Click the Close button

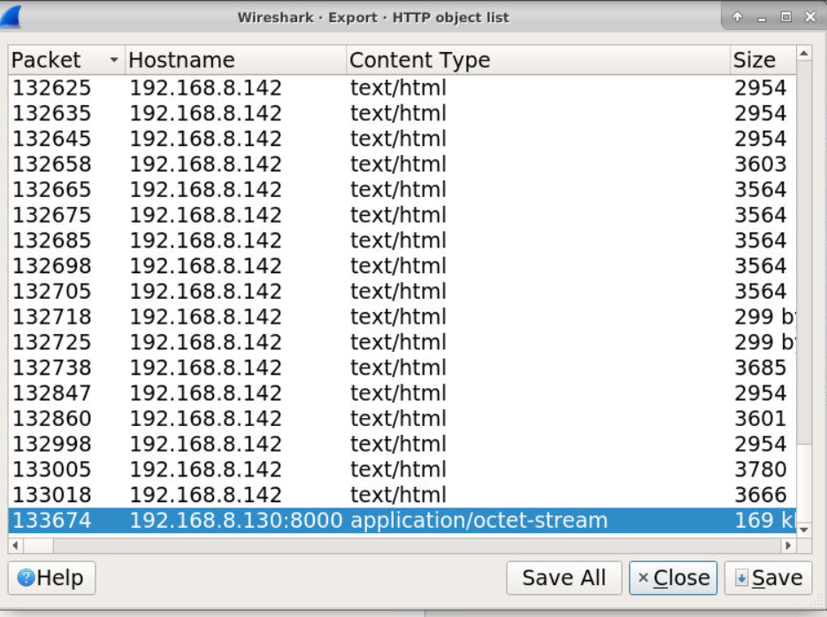673,578
